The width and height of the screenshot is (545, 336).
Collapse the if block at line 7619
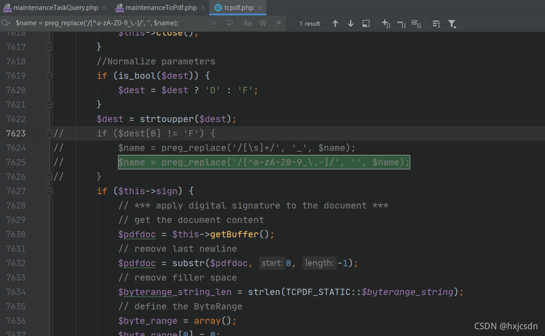(49, 76)
